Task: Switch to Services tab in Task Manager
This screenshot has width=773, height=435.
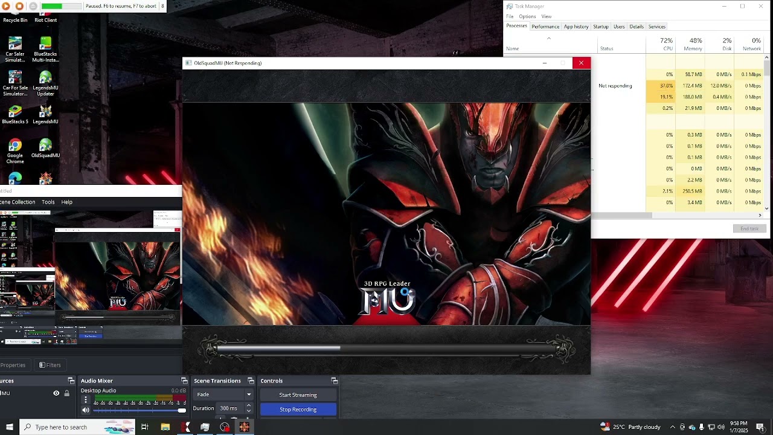Action: pyautogui.click(x=656, y=27)
